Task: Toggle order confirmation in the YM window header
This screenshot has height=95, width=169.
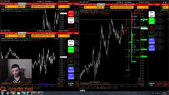Action: 73,2
